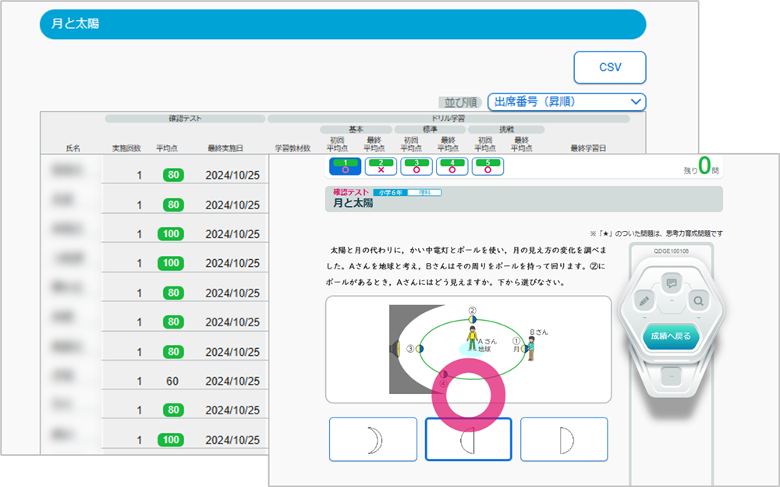Open question 3 tab
Viewport: 780px width, 487px height.
coord(417,165)
